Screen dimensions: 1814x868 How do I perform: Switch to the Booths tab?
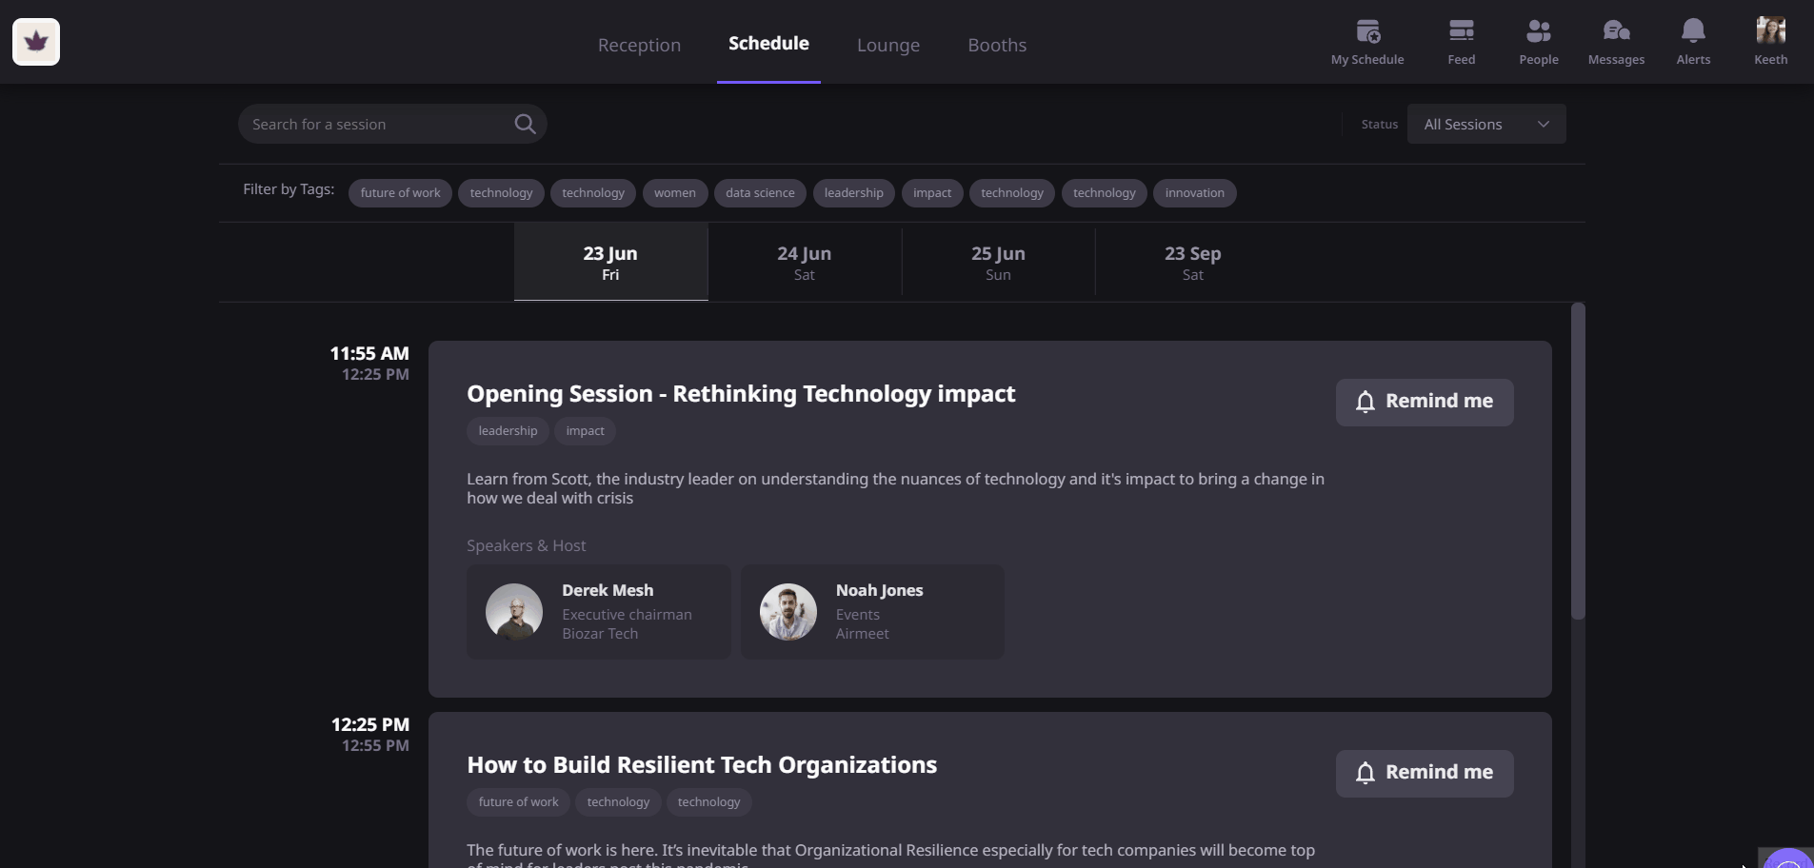(997, 45)
